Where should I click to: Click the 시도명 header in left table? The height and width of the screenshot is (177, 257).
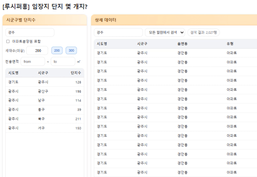coord(13,73)
